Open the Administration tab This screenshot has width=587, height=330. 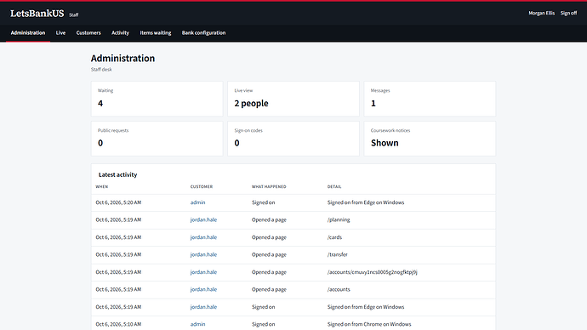tap(28, 33)
